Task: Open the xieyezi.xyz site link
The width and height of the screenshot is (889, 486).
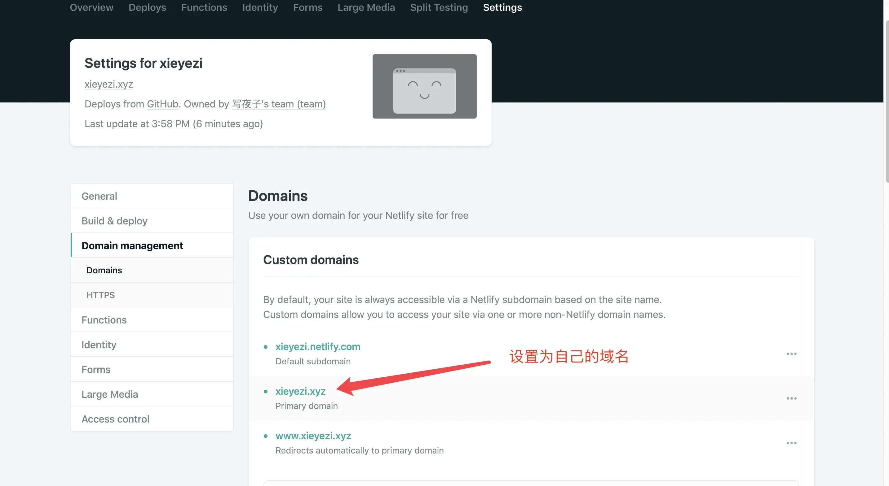Action: point(108,85)
